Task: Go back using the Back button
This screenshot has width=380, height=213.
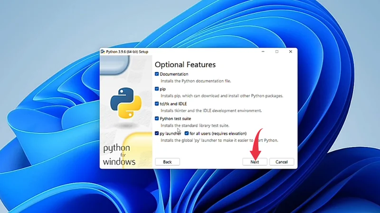Action: pyautogui.click(x=167, y=162)
